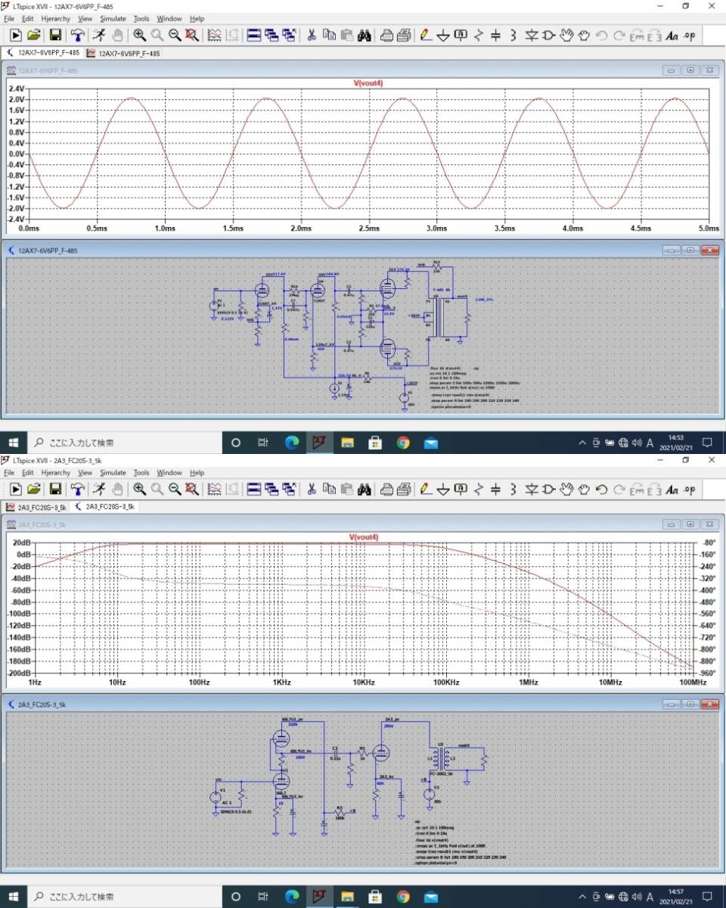726x908 pixels.
Task: Click the SPICE directive .op icon in the lower toolbar
Action: point(689,489)
